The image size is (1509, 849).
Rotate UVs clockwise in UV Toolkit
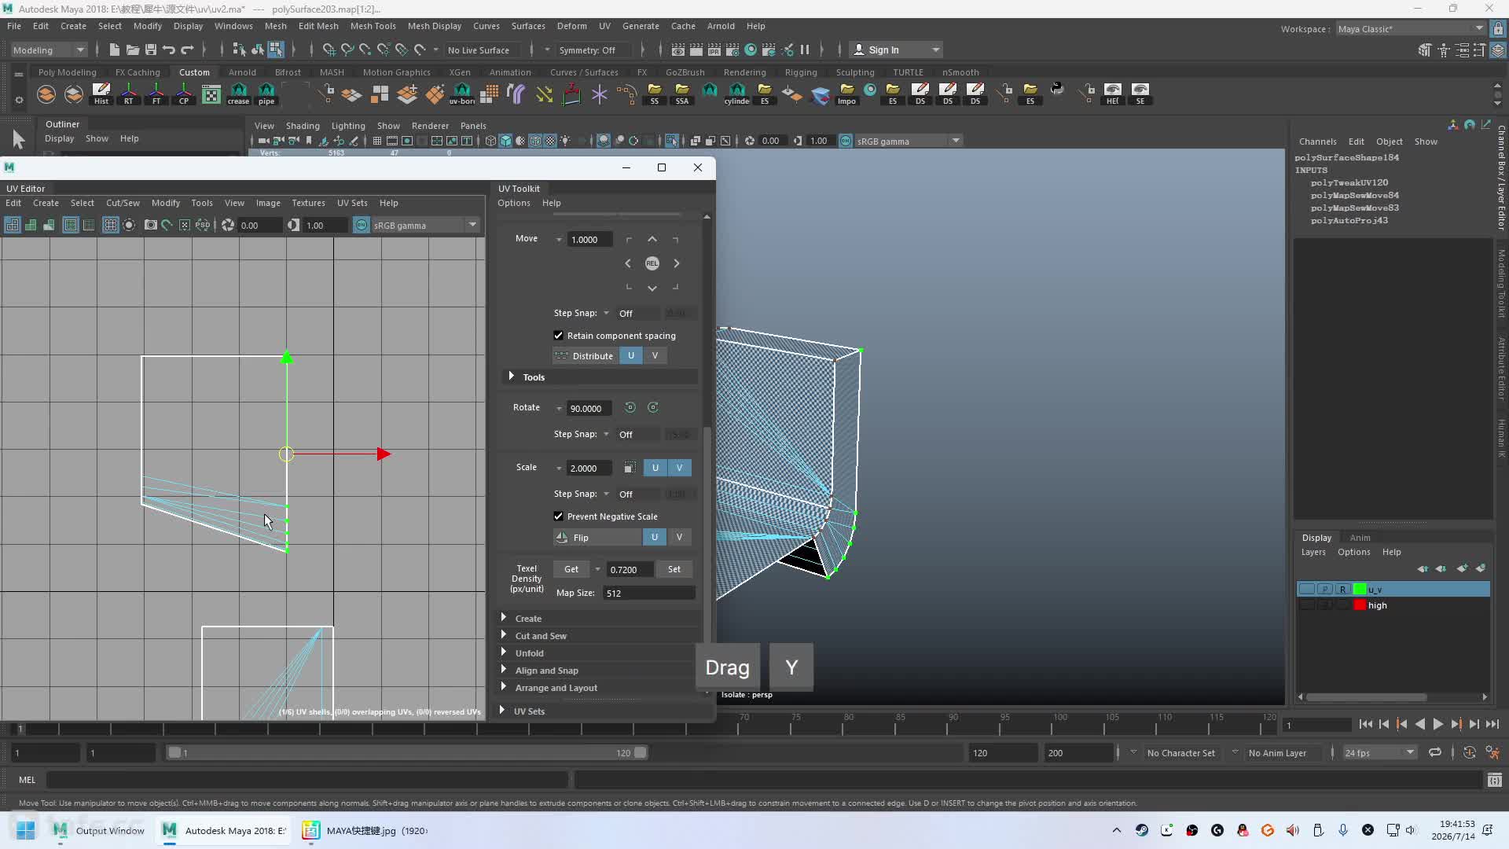click(652, 407)
